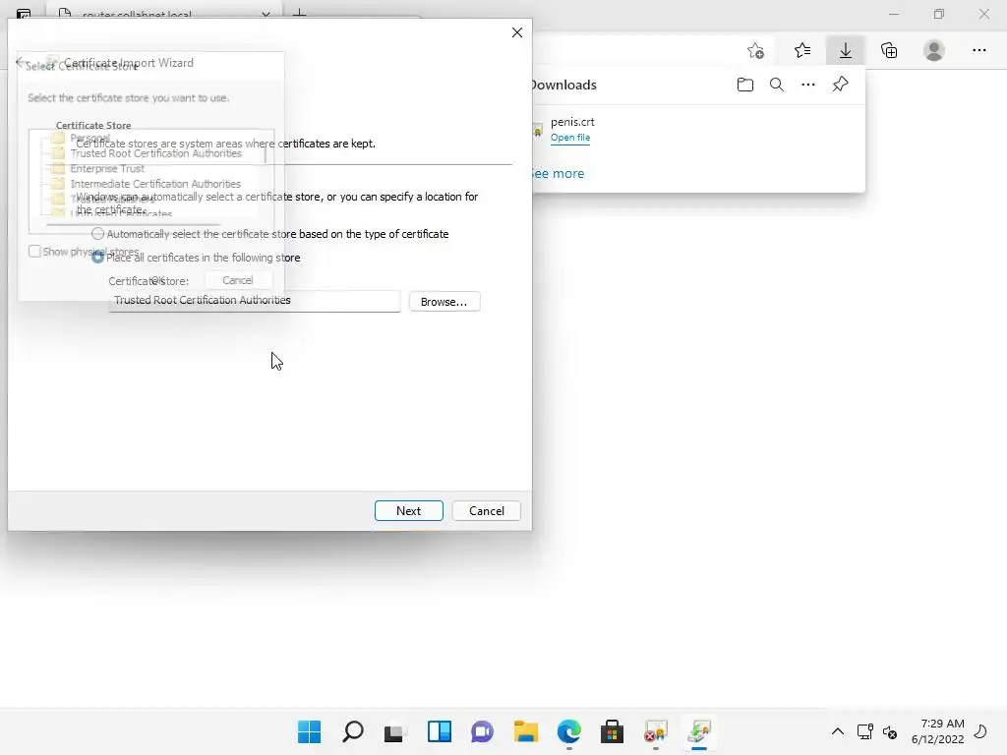Open Collections in Edge toolbar

(x=889, y=51)
